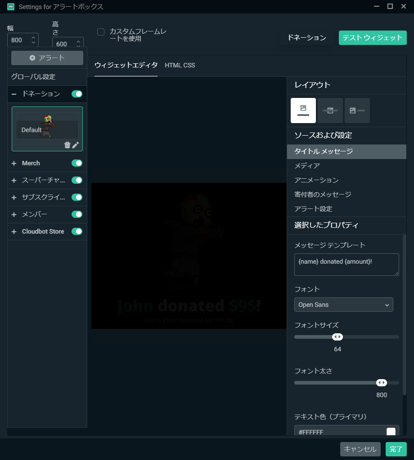Click the Default zombie theme thumbnail
The image size is (414, 460).
pos(47,126)
